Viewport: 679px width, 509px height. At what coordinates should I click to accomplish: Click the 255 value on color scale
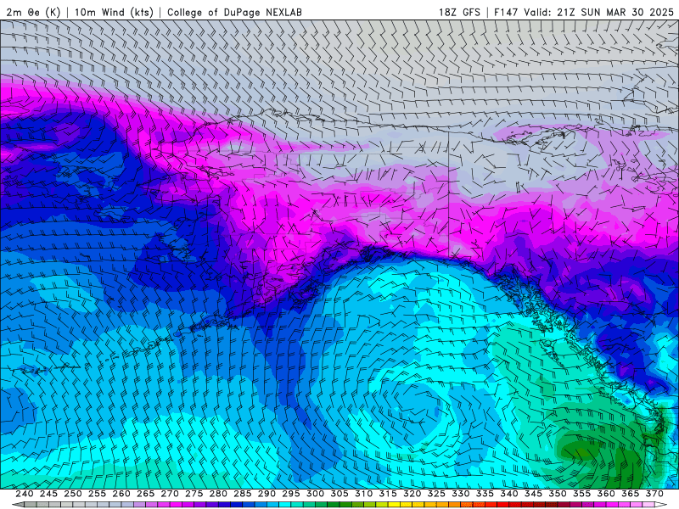(x=97, y=494)
